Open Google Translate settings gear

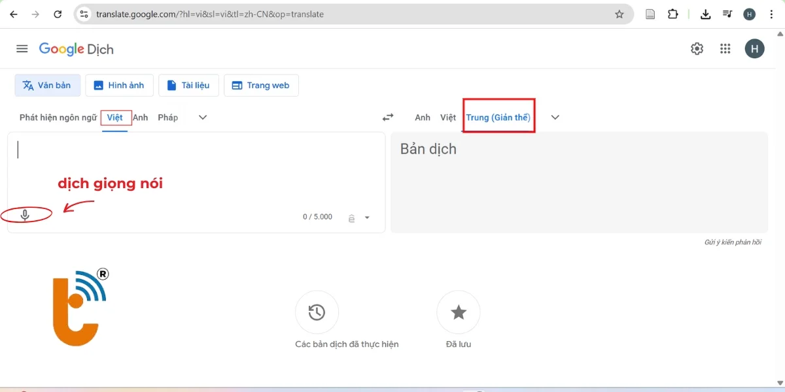(x=697, y=49)
